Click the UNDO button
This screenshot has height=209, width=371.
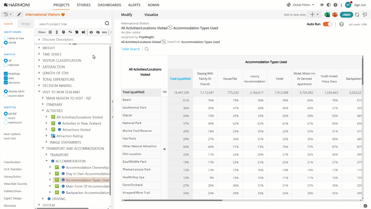pyautogui.click(x=346, y=15)
